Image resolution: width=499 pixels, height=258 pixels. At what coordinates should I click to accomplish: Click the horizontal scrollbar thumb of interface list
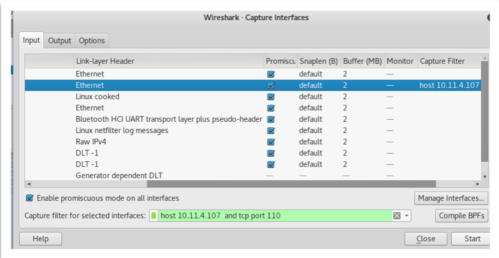tap(291, 184)
